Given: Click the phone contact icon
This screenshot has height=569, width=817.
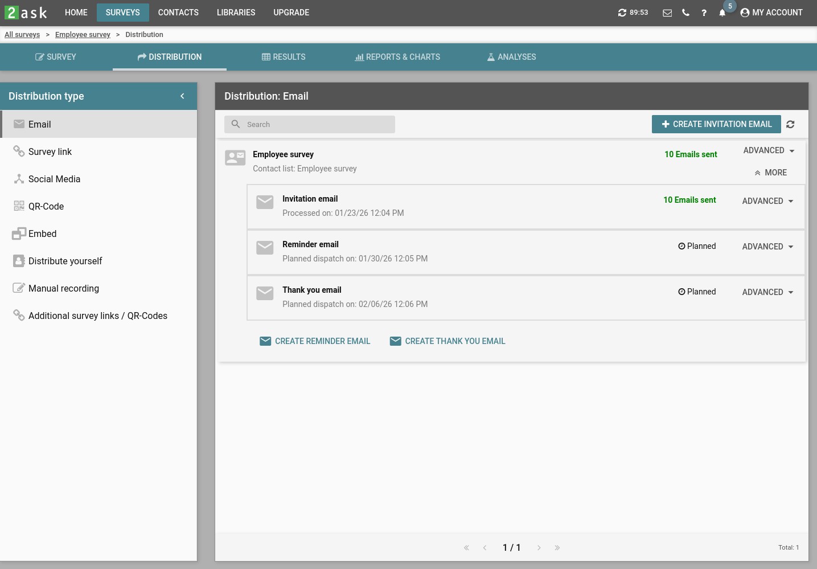Looking at the screenshot, I should [x=685, y=13].
